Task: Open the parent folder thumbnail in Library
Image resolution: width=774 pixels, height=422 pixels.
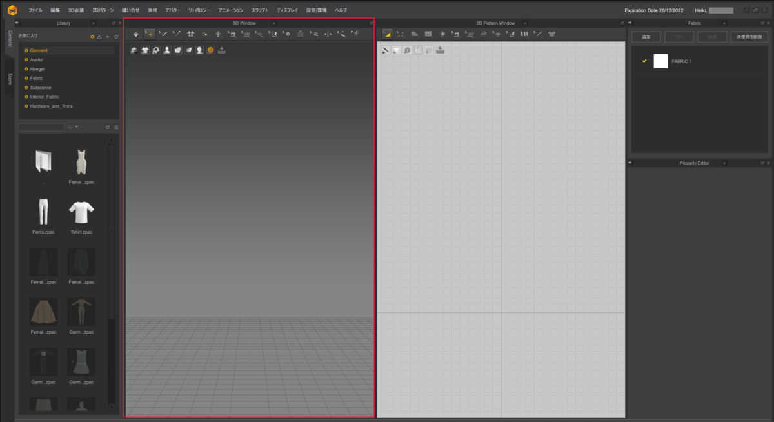Action: click(43, 161)
